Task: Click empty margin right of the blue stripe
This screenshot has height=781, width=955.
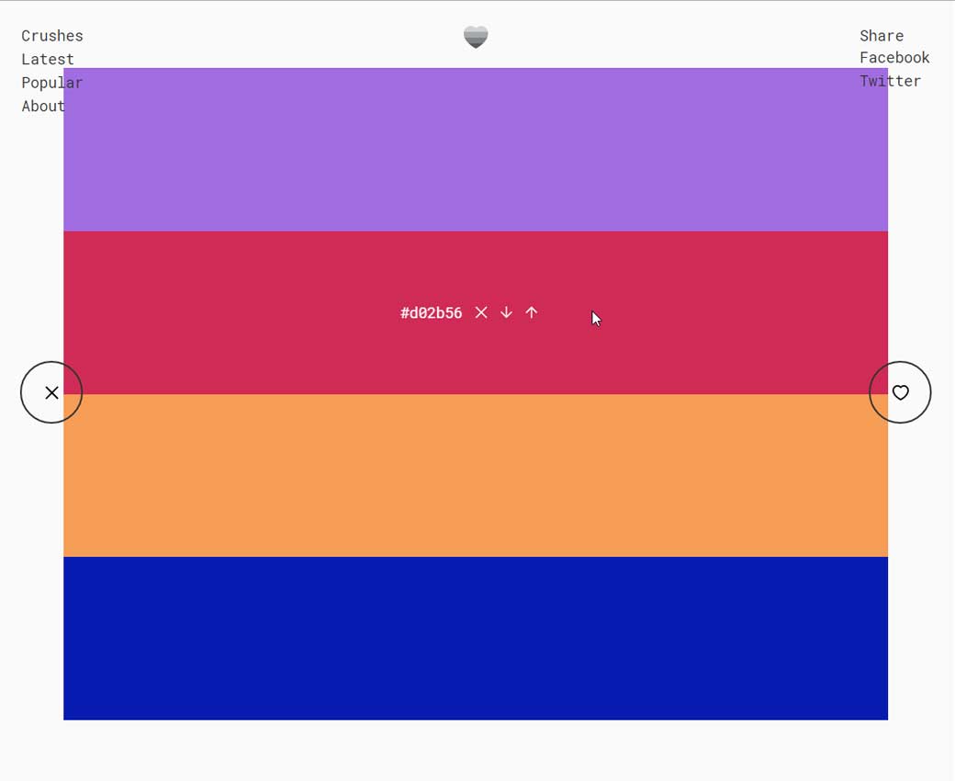Action: (x=921, y=639)
